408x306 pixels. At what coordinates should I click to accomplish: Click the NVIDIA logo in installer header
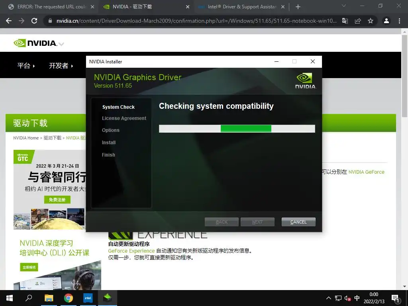(x=306, y=81)
